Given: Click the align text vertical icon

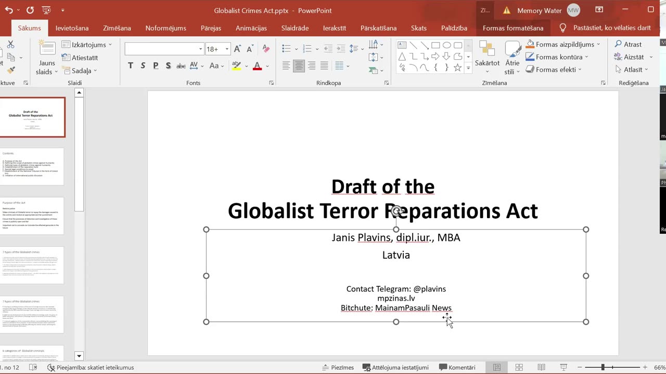Looking at the screenshot, I should tap(373, 58).
